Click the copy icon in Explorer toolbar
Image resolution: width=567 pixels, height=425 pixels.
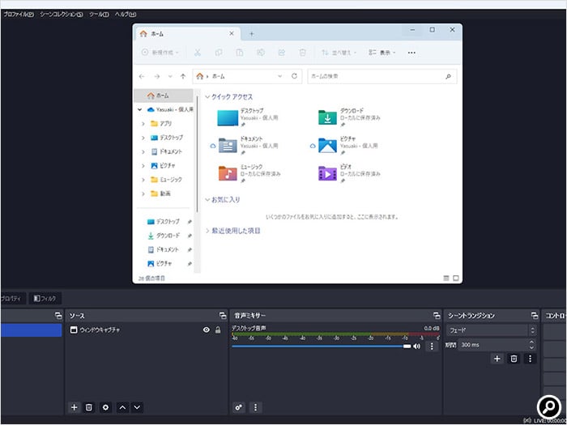(219, 53)
